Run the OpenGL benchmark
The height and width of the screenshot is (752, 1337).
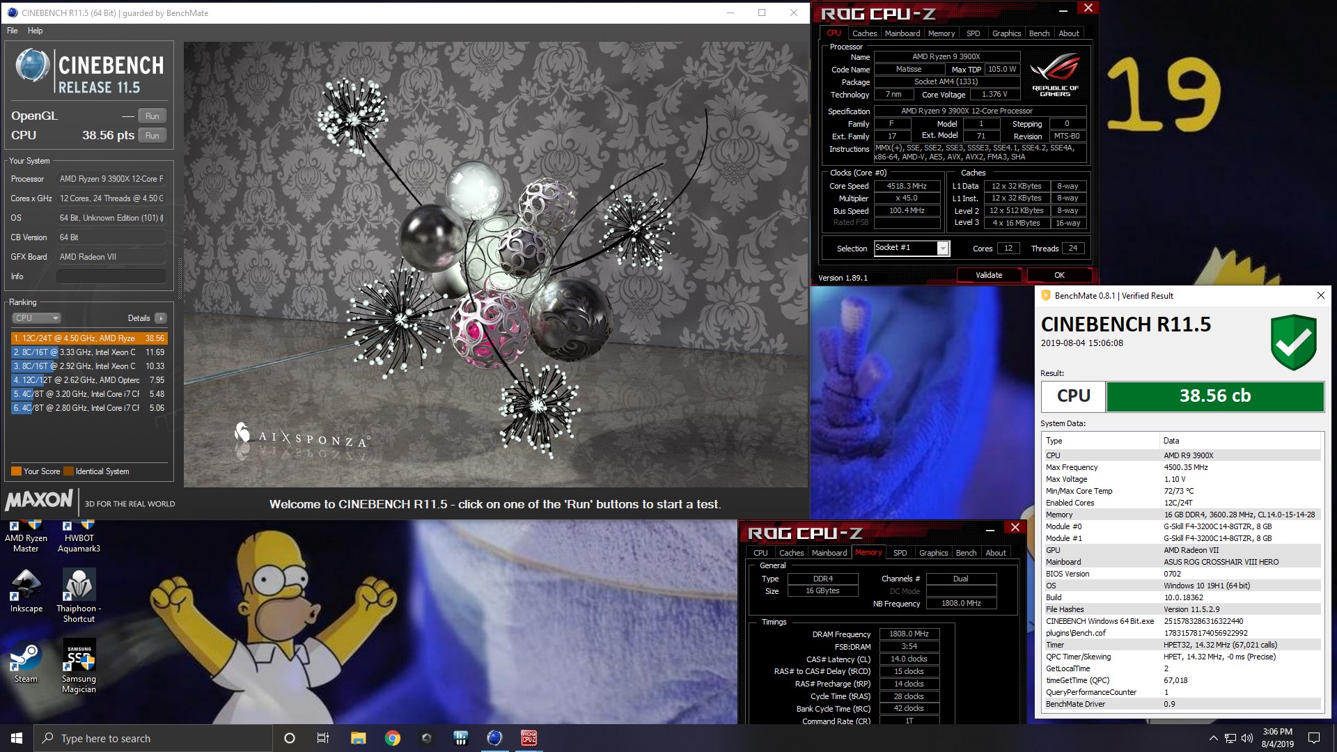(152, 116)
